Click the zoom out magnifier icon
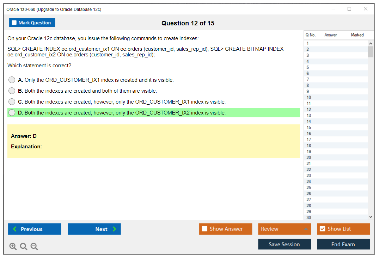Image resolution: width=379 pixels, height=259 pixels. pos(34,246)
